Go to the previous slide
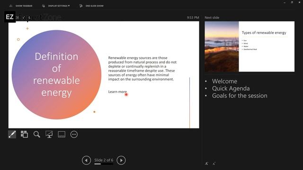Screen dimensions: 303x170 pos(86,160)
